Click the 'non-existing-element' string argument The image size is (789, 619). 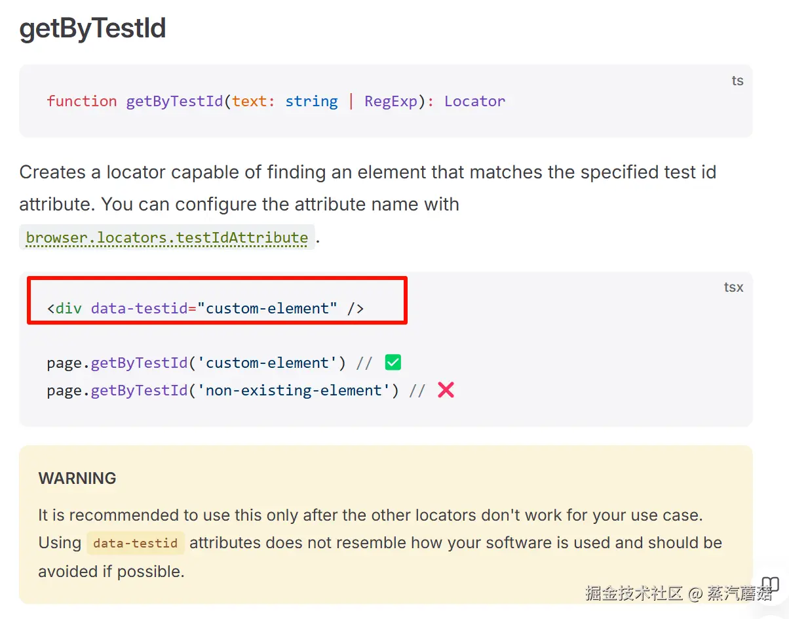[294, 391]
